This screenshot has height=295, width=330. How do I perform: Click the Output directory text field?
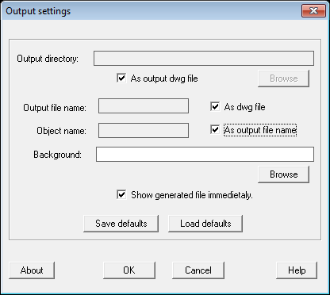[204, 59]
